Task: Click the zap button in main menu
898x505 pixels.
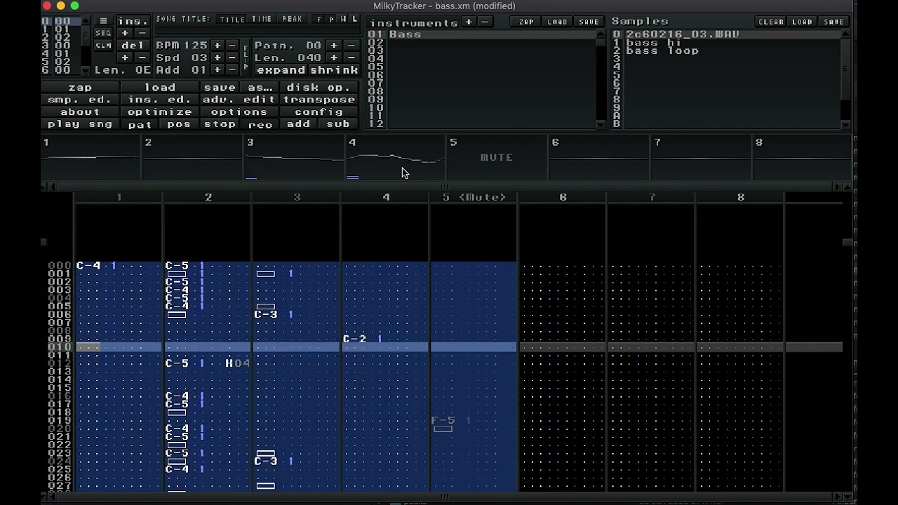Action: (x=80, y=88)
